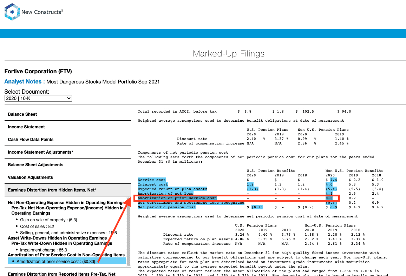The image size is (406, 276).
Task: Click Amortization of Prior Service Cost in Non-Operating Items heading
Action: pos(66,255)
